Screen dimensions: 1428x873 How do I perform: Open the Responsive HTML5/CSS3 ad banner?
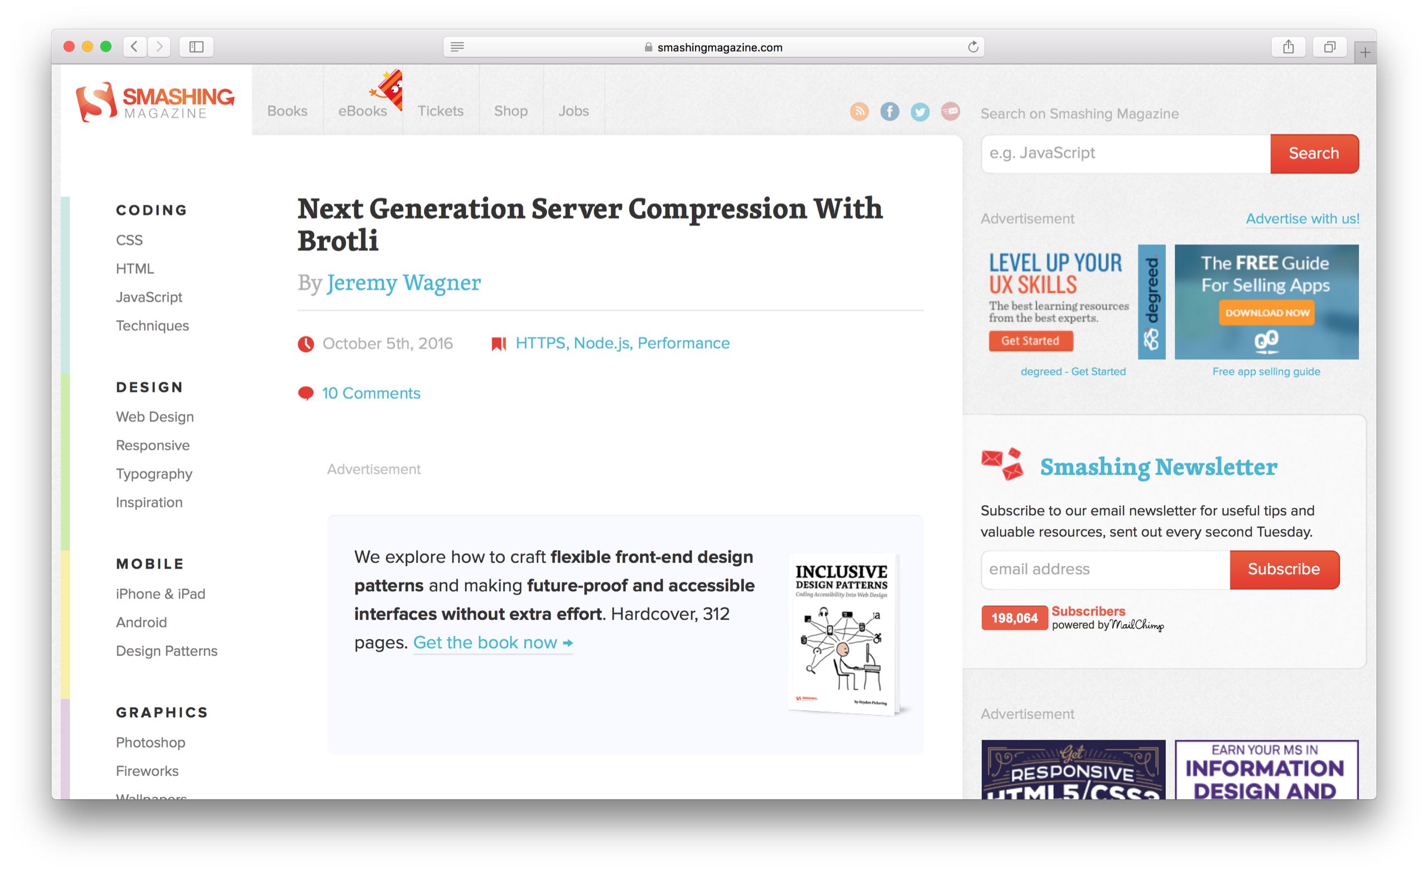pyautogui.click(x=1073, y=769)
